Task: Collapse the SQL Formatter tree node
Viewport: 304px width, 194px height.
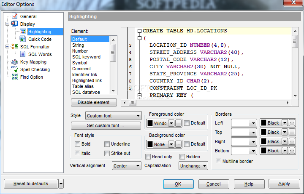Action: (x=7, y=47)
